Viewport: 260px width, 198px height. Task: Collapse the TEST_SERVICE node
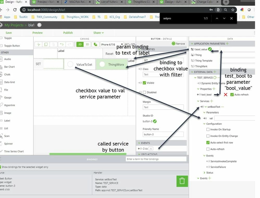195,78
